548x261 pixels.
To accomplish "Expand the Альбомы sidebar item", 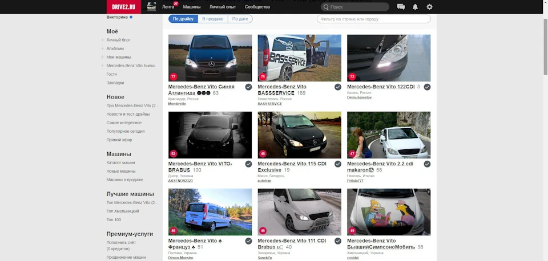I will (102, 48).
